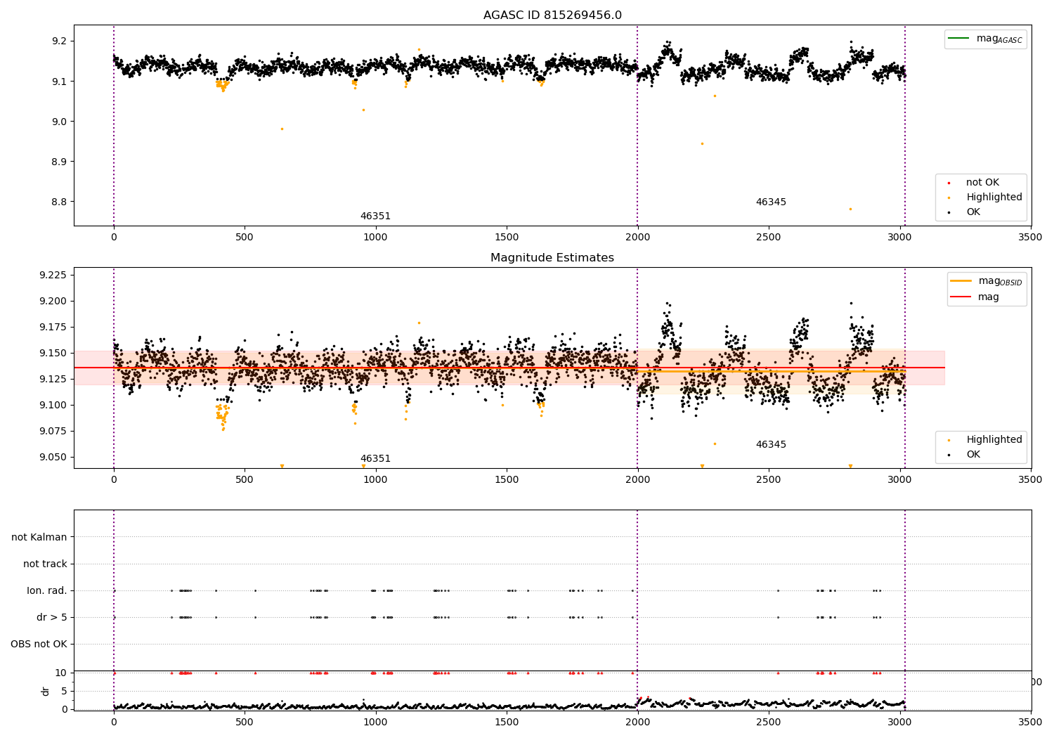Click the '9.050' y-tick label
Image resolution: width=1054 pixels, height=738 pixels.
pos(53,457)
